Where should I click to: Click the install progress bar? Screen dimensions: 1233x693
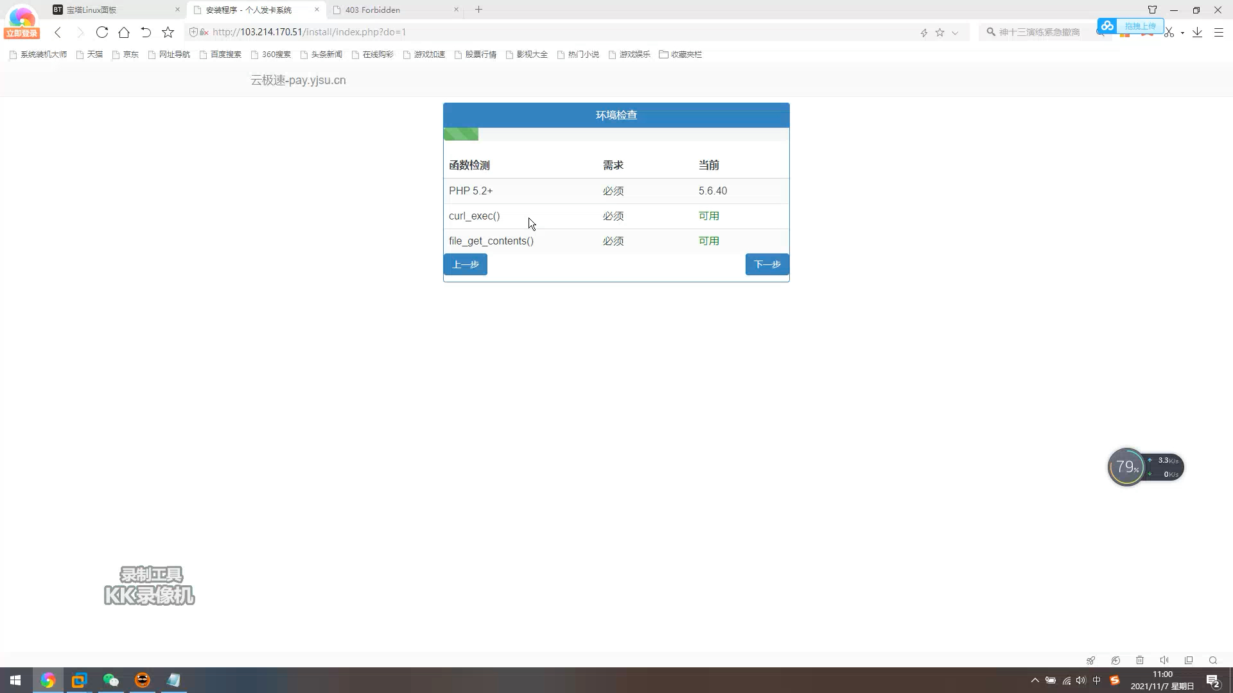click(616, 134)
